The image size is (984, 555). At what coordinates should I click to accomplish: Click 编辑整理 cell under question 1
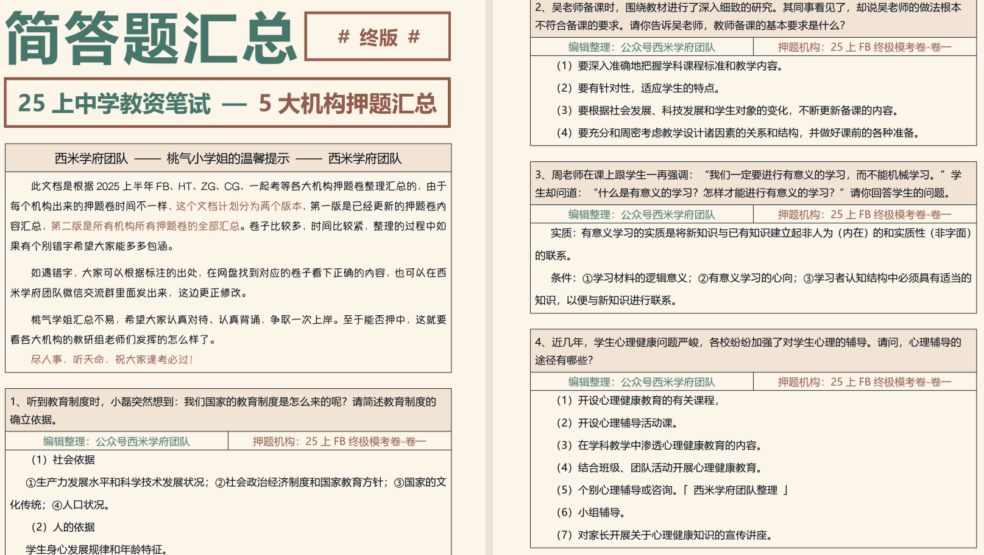click(116, 441)
